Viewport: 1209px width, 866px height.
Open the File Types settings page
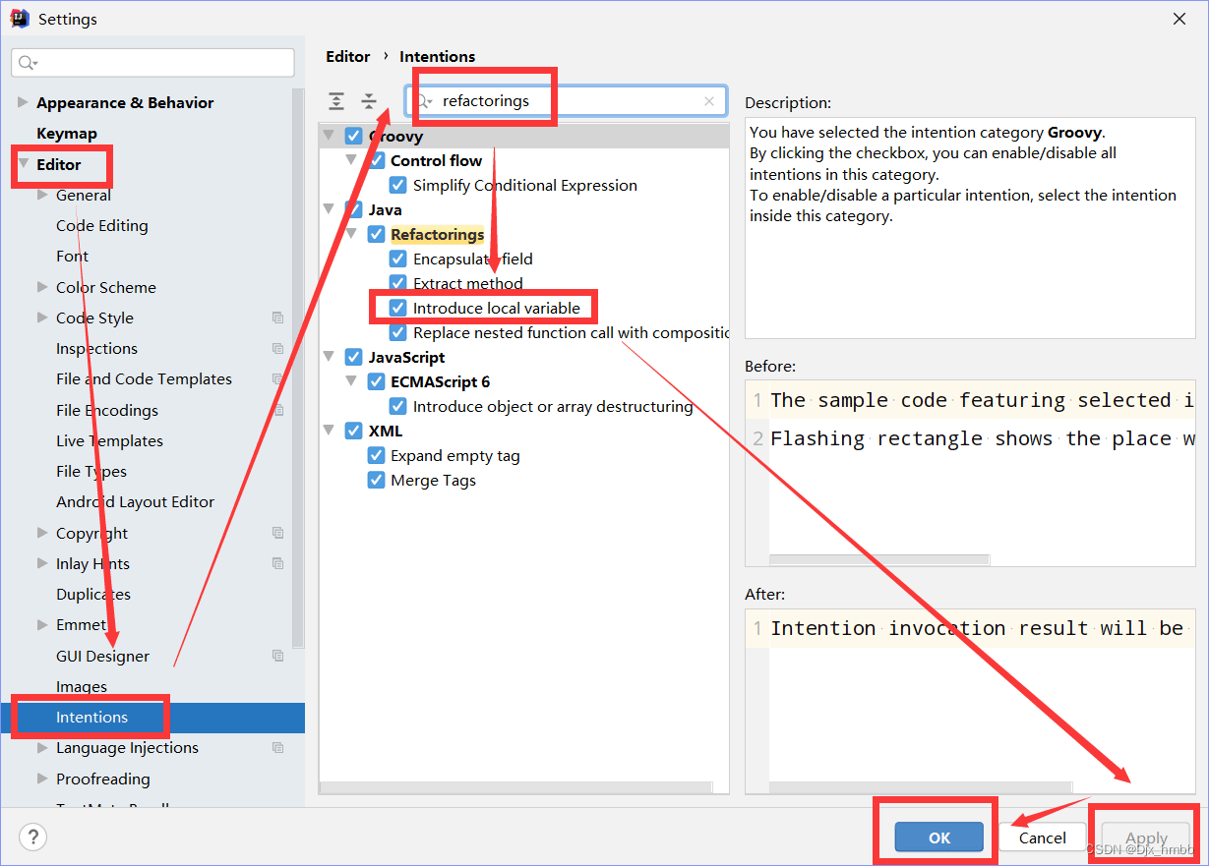pos(91,471)
